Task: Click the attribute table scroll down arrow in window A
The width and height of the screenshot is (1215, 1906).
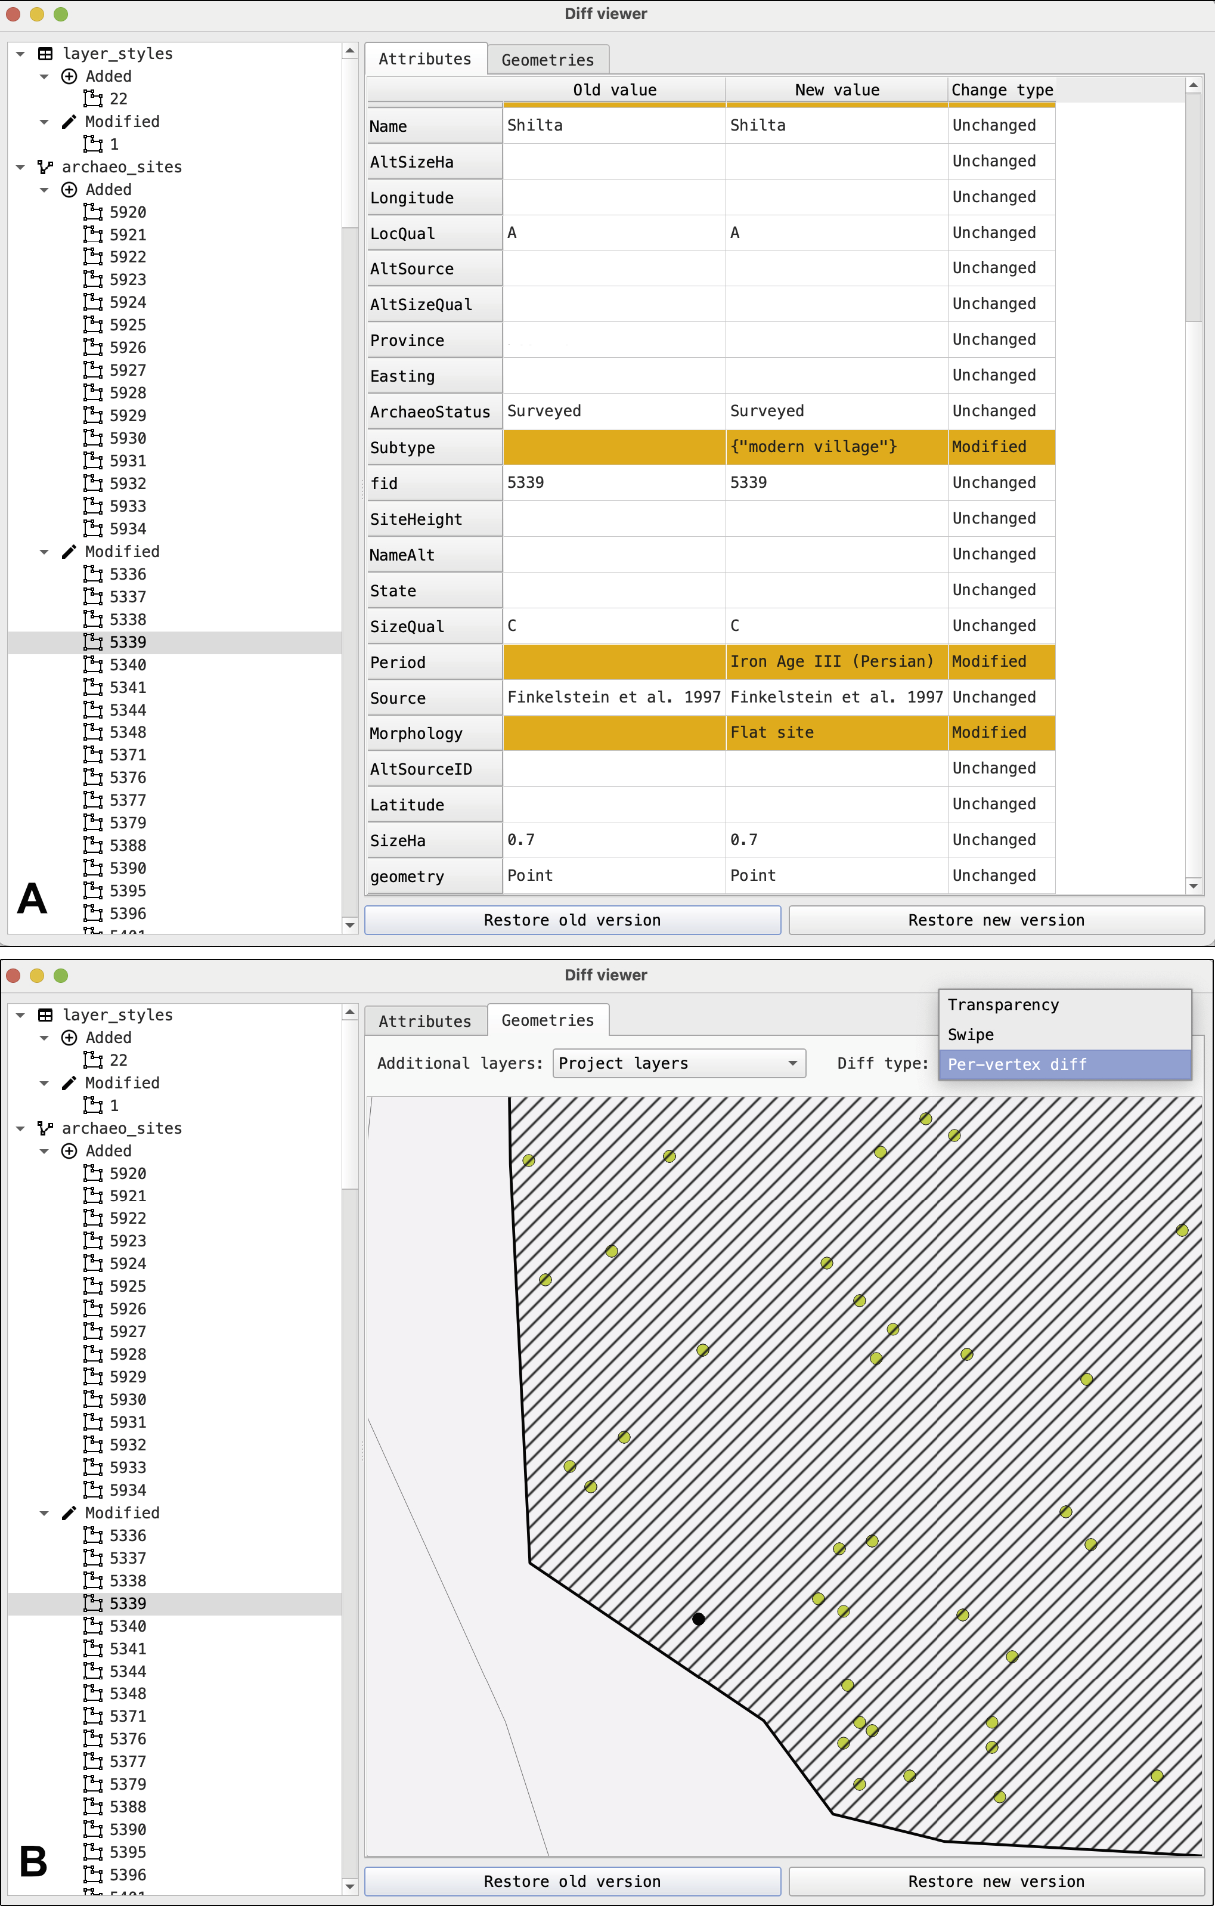Action: pyautogui.click(x=1194, y=886)
